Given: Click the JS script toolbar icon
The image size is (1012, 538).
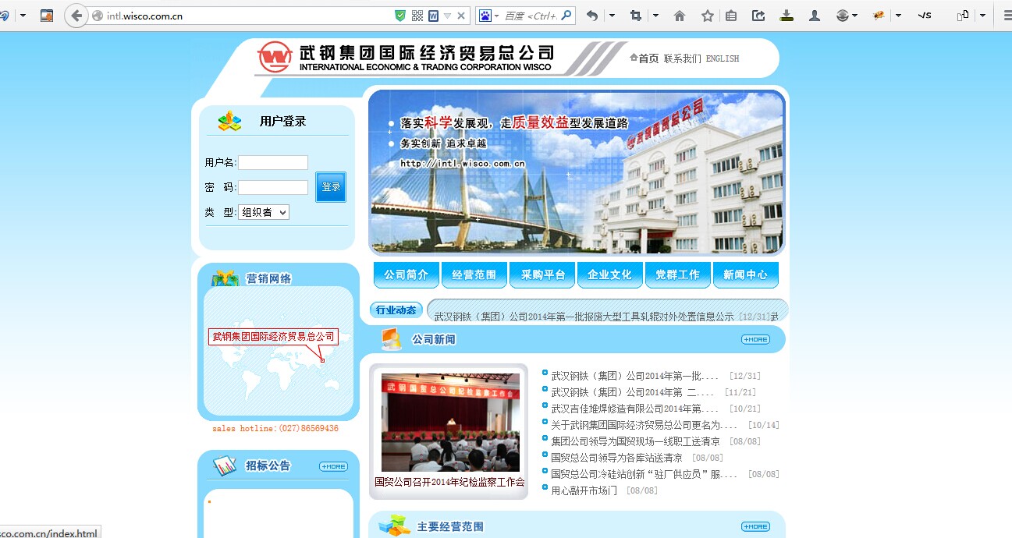Looking at the screenshot, I should coord(925,16).
